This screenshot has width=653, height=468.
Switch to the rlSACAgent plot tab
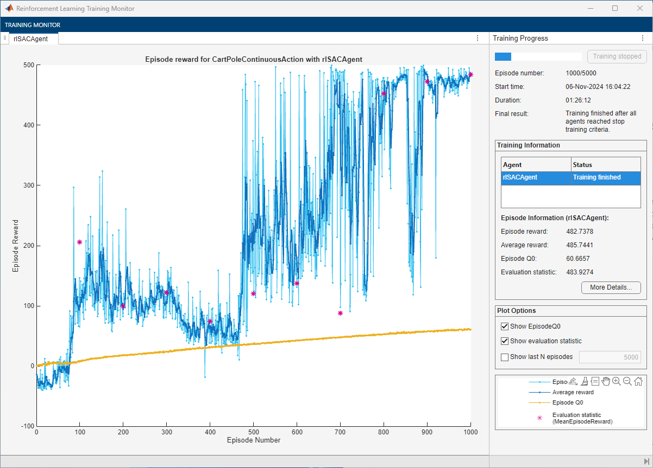point(31,39)
